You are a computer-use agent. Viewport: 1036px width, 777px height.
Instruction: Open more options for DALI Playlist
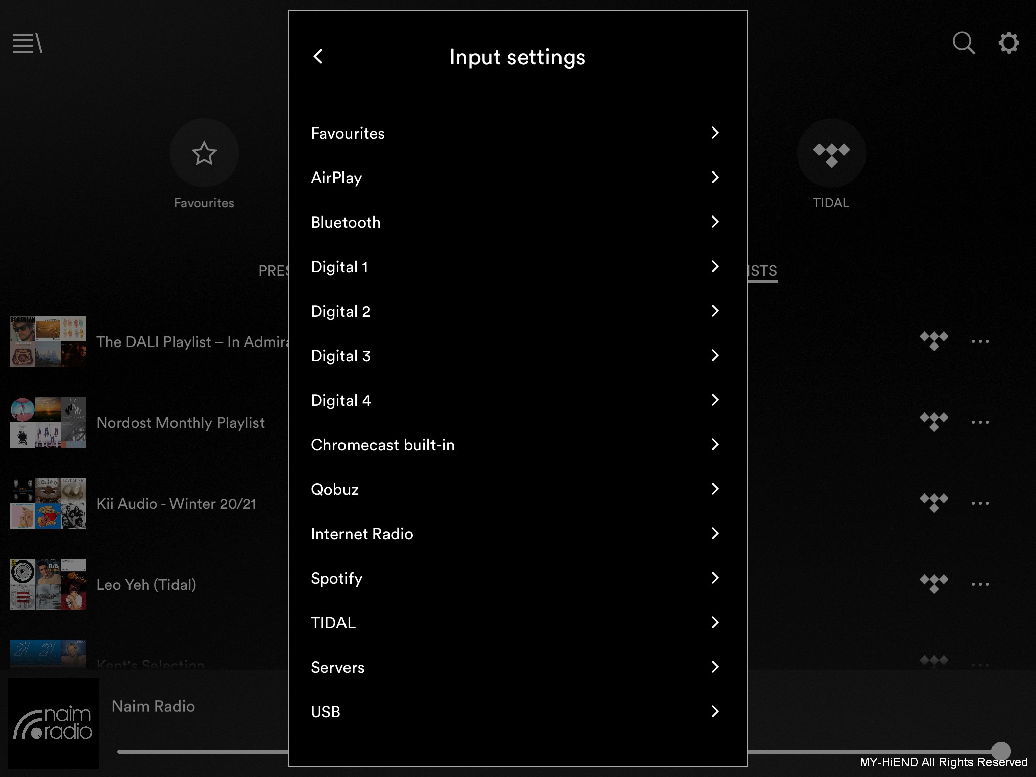980,341
